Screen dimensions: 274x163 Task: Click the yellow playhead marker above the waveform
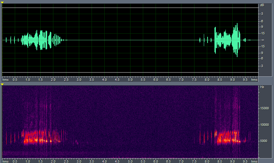2,2
